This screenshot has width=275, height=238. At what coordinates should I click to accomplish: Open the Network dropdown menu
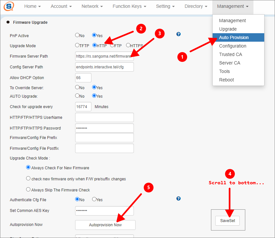[92, 6]
